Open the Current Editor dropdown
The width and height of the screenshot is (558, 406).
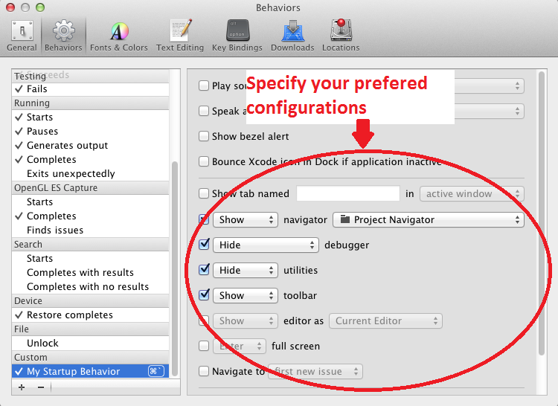(x=385, y=320)
